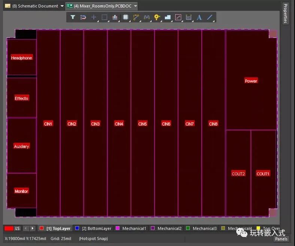Viewport: 295px width, 246px height.
Task: Select the CIN7 room label
Action: (189, 124)
